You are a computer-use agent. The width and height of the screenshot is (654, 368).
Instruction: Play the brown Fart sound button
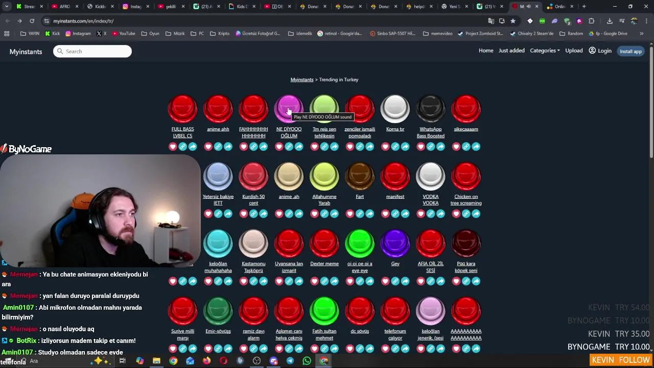click(360, 176)
